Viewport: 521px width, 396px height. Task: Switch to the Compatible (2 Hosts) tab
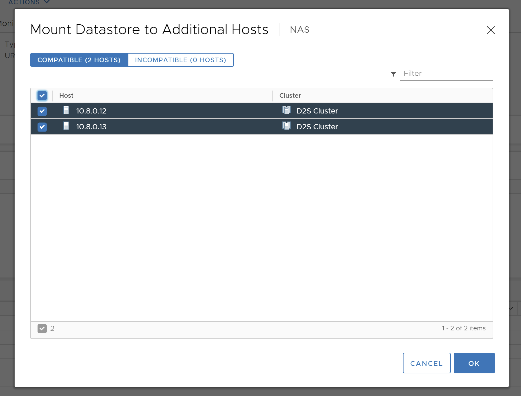pyautogui.click(x=79, y=60)
